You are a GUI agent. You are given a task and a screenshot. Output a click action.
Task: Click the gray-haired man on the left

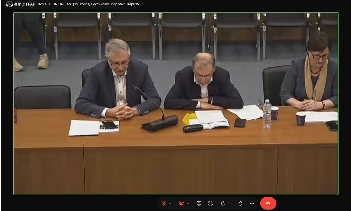pyautogui.click(x=118, y=82)
